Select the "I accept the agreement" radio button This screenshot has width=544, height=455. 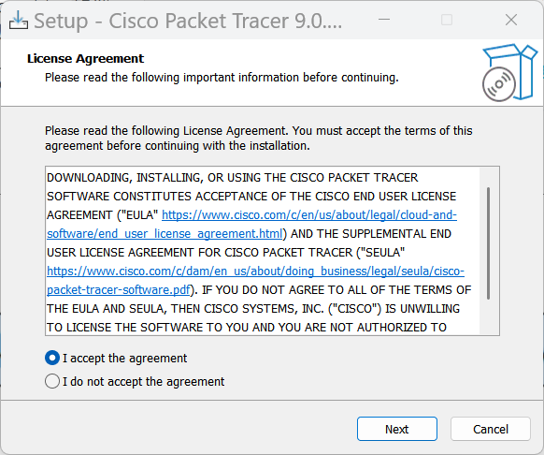pyautogui.click(x=52, y=358)
